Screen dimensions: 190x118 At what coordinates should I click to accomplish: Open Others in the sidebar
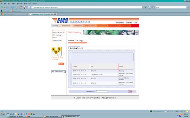[55, 38]
